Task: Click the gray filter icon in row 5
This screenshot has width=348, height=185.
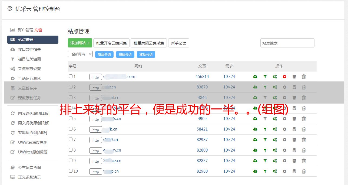Action: click(x=265, y=119)
